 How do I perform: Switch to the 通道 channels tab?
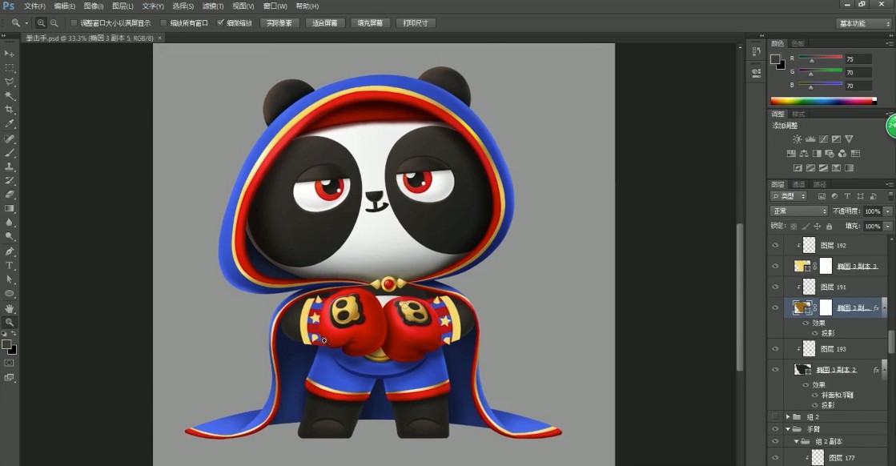coord(798,184)
